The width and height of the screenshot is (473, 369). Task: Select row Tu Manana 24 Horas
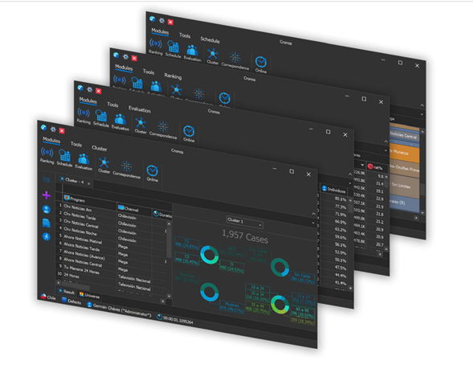[81, 269]
